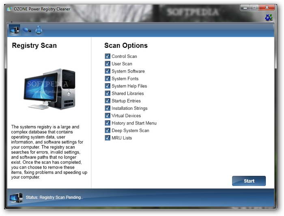Screen dimensions: 284x216
Task: Select the Registry Scan computer toolbar icon
Action: coord(15,30)
